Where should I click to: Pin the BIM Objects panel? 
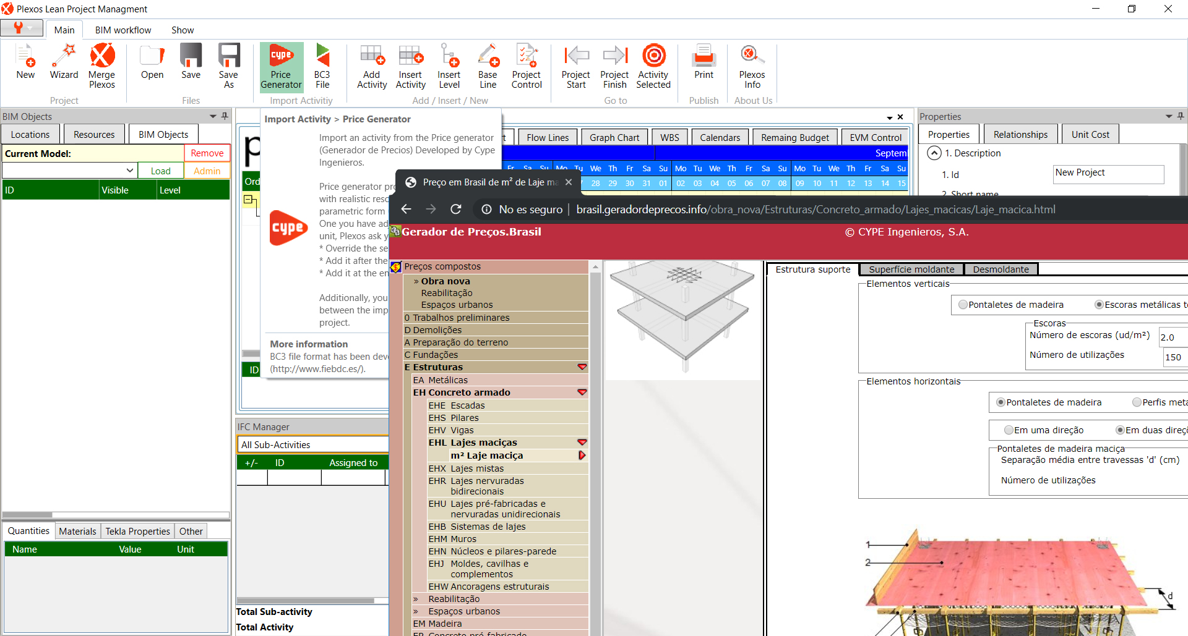tap(225, 116)
